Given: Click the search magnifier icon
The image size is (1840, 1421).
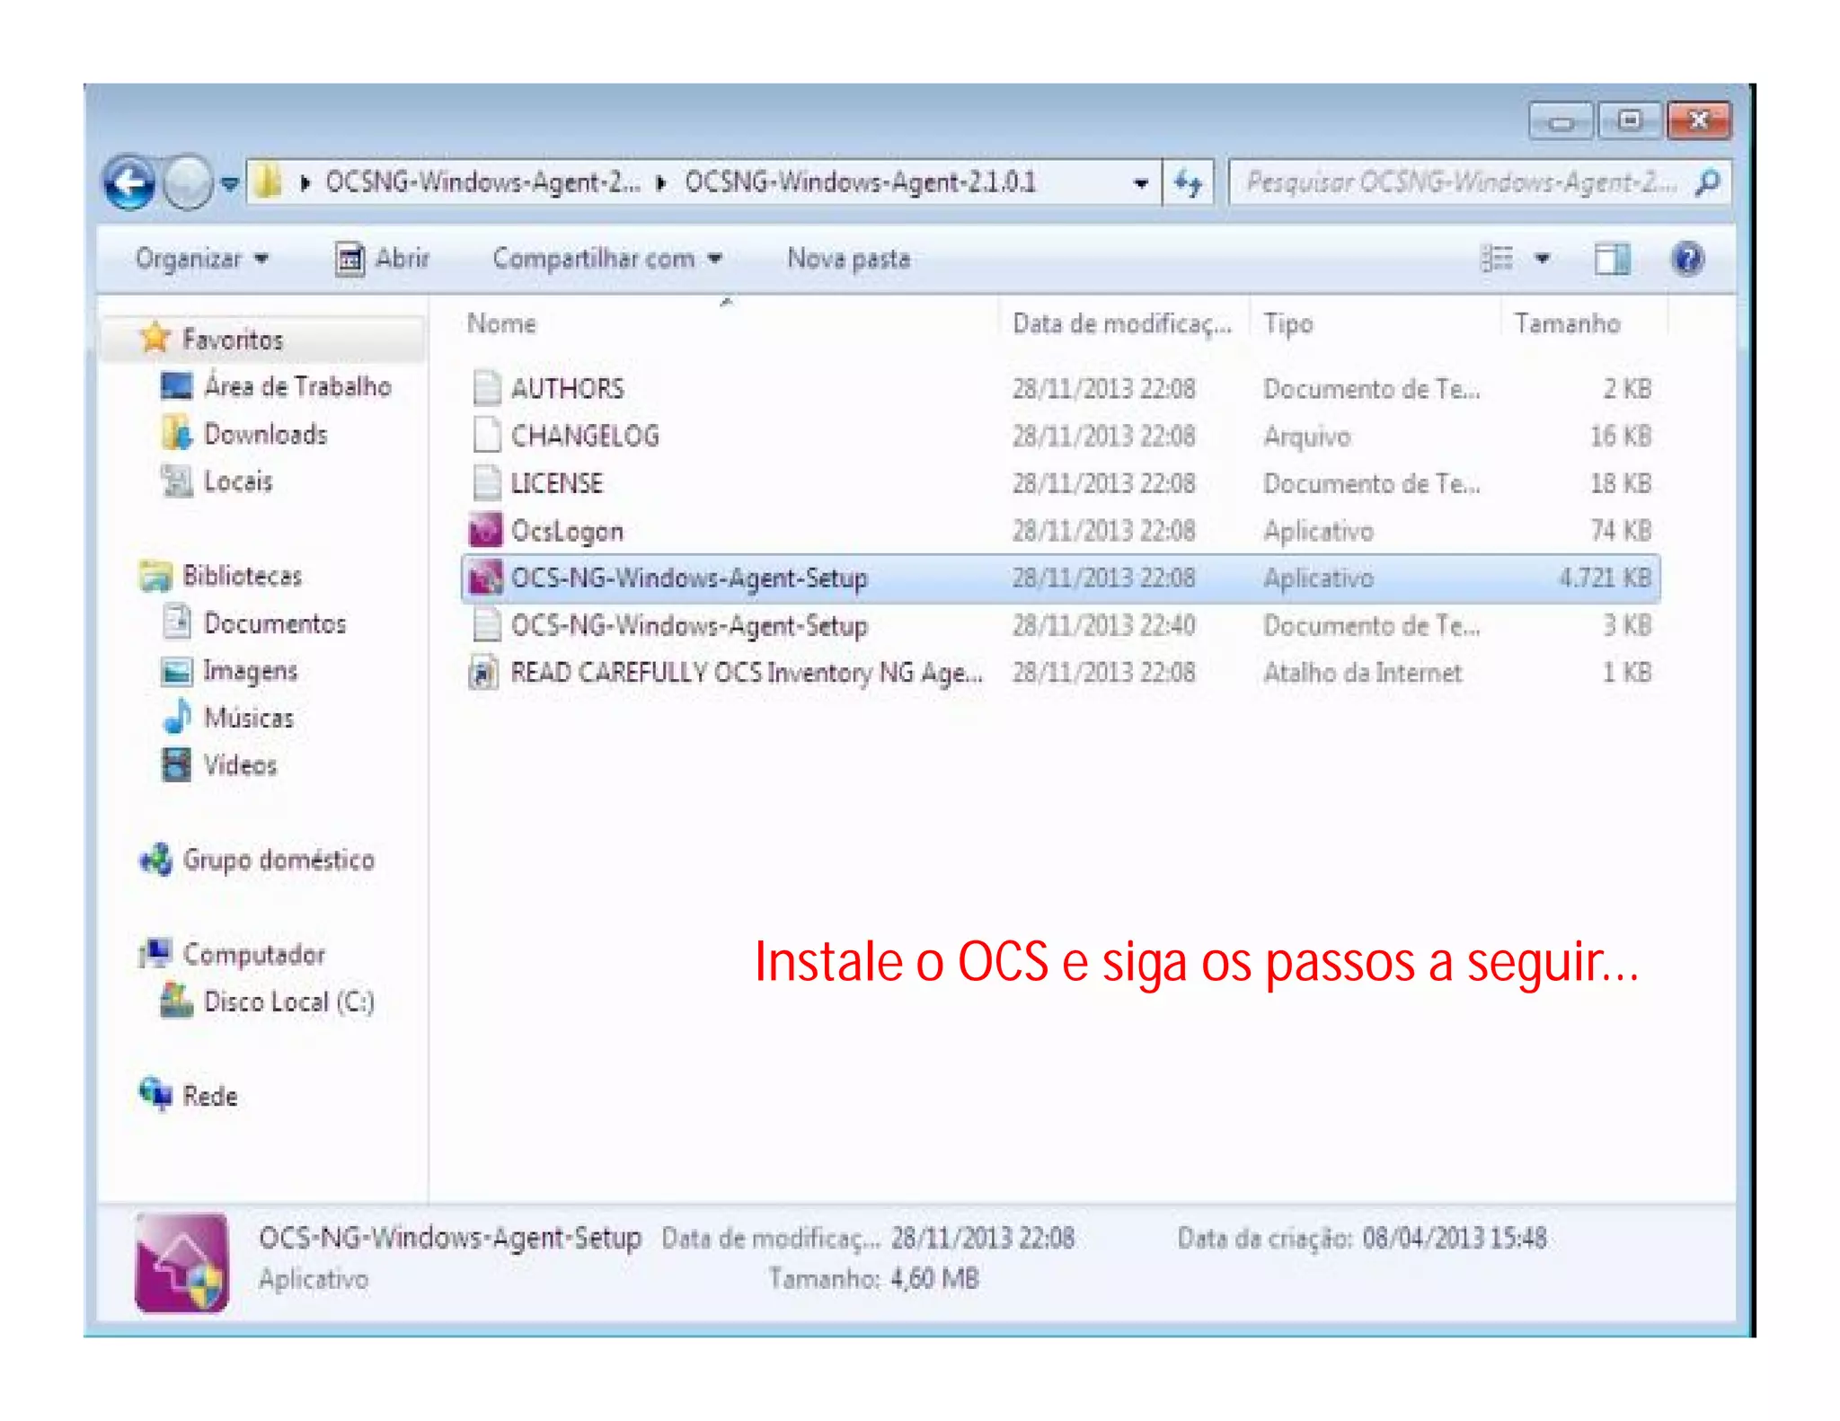Looking at the screenshot, I should pyautogui.click(x=1707, y=182).
